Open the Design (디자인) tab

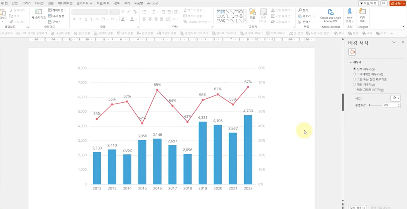(x=39, y=3)
